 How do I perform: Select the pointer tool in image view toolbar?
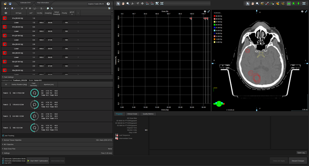tap(248, 4)
